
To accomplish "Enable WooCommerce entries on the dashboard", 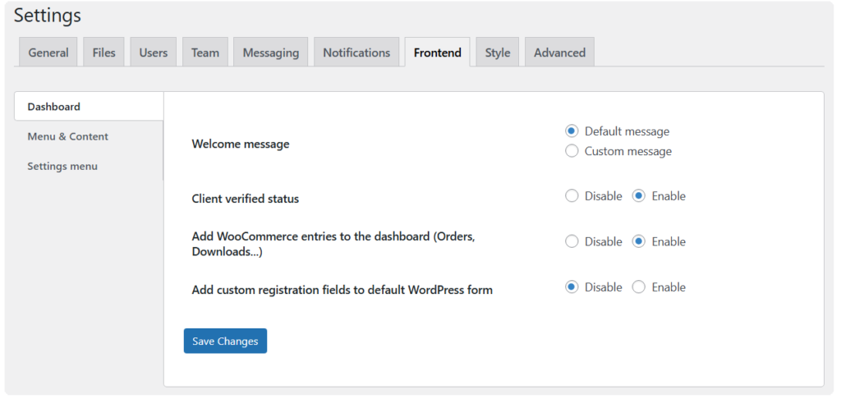I will [639, 241].
